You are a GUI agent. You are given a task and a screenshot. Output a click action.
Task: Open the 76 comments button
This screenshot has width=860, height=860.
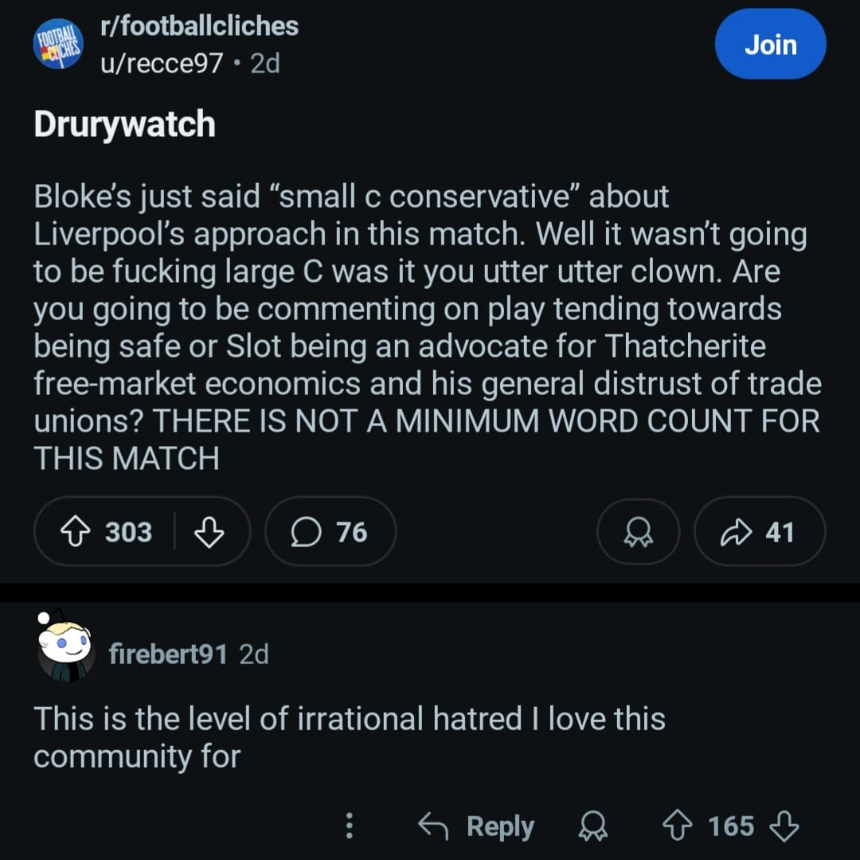pyautogui.click(x=330, y=532)
